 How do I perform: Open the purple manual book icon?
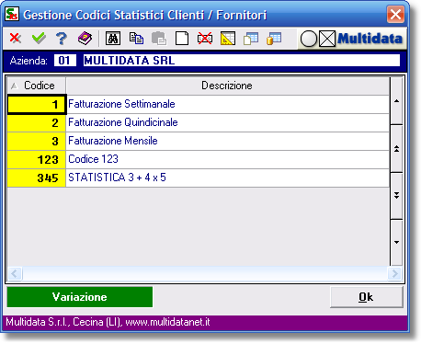[85, 39]
